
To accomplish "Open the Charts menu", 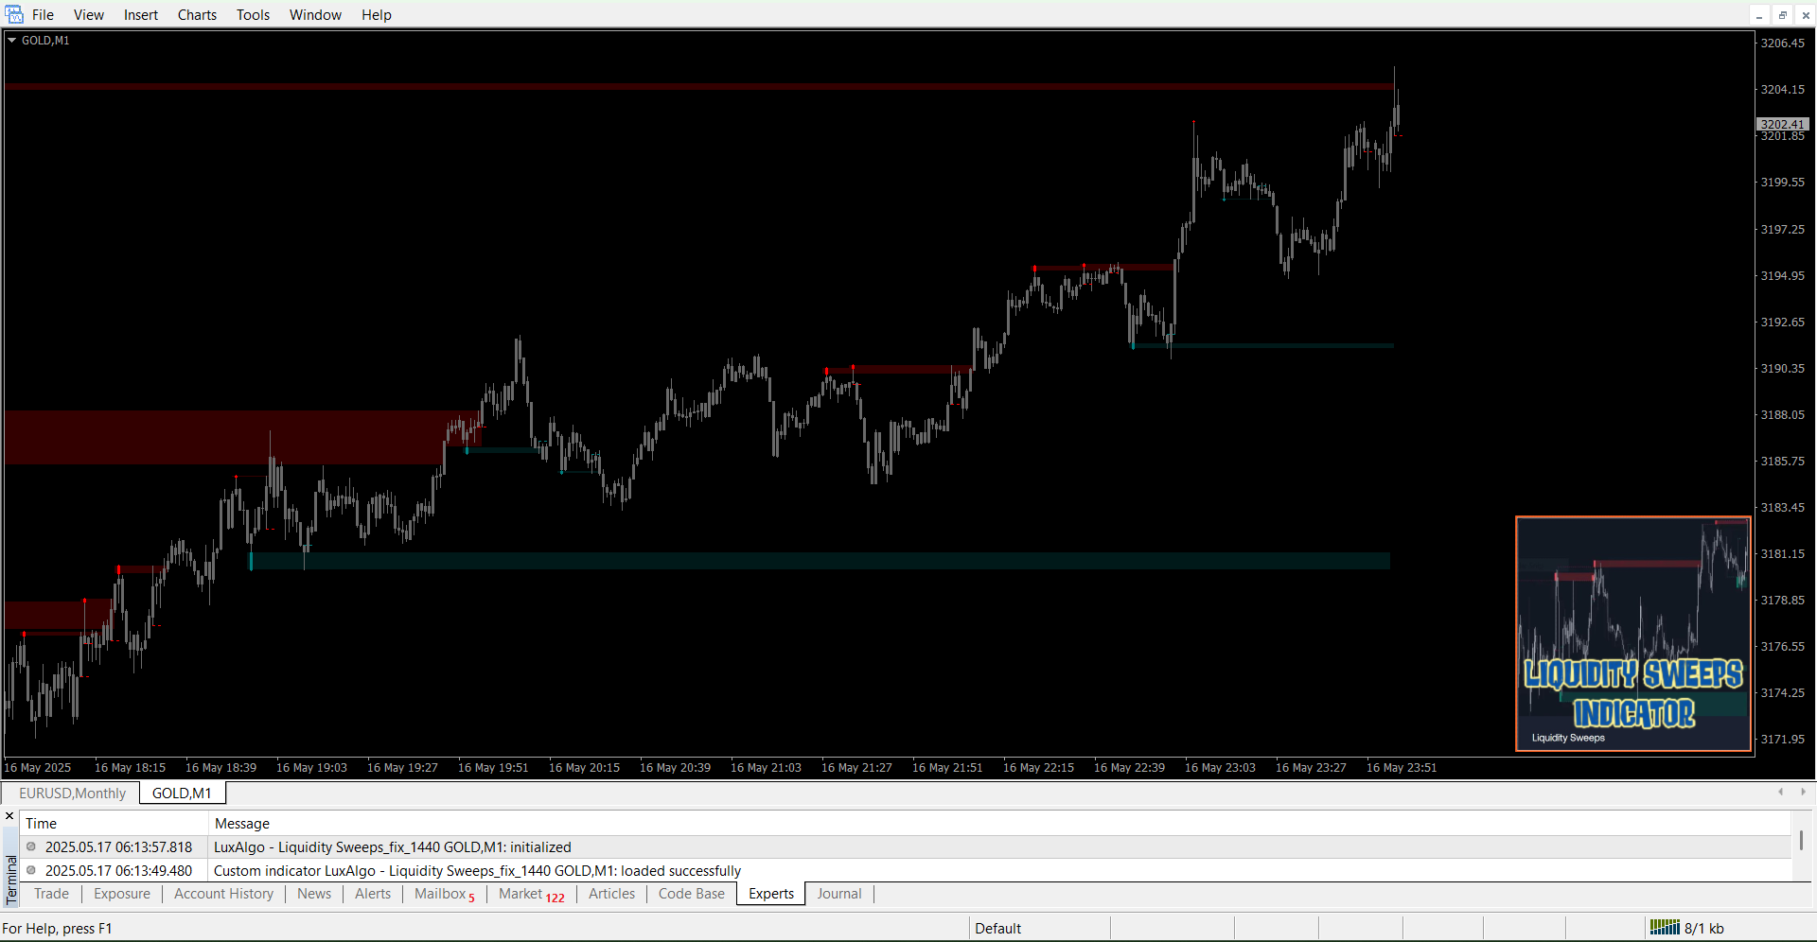I will 196,14.
